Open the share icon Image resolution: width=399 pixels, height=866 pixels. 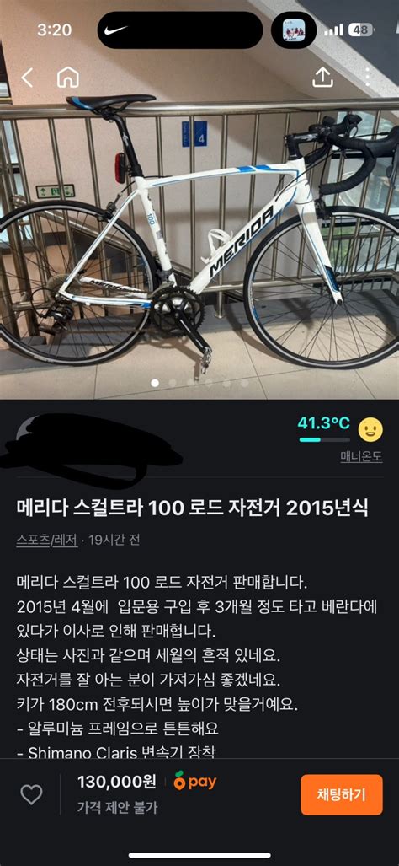(x=323, y=78)
